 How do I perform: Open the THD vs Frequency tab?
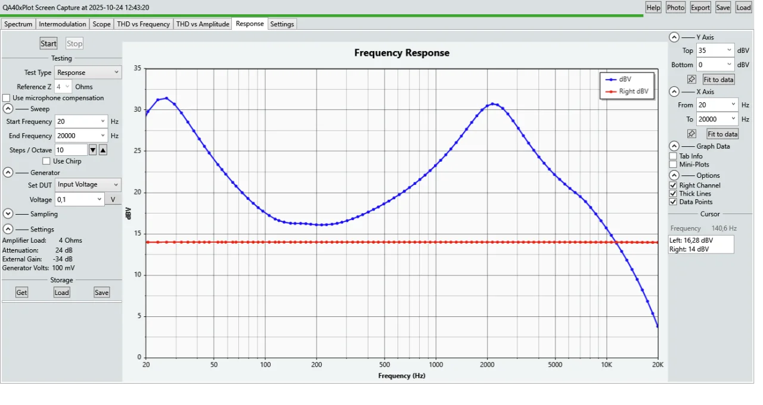[x=143, y=24]
